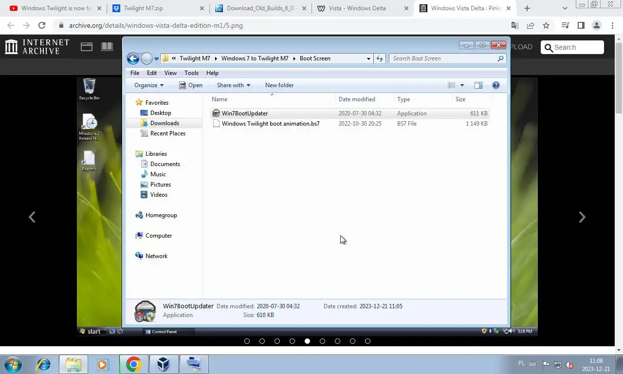This screenshot has width=623, height=374.
Task: Click the Windows Start orb
Action: click(13, 364)
